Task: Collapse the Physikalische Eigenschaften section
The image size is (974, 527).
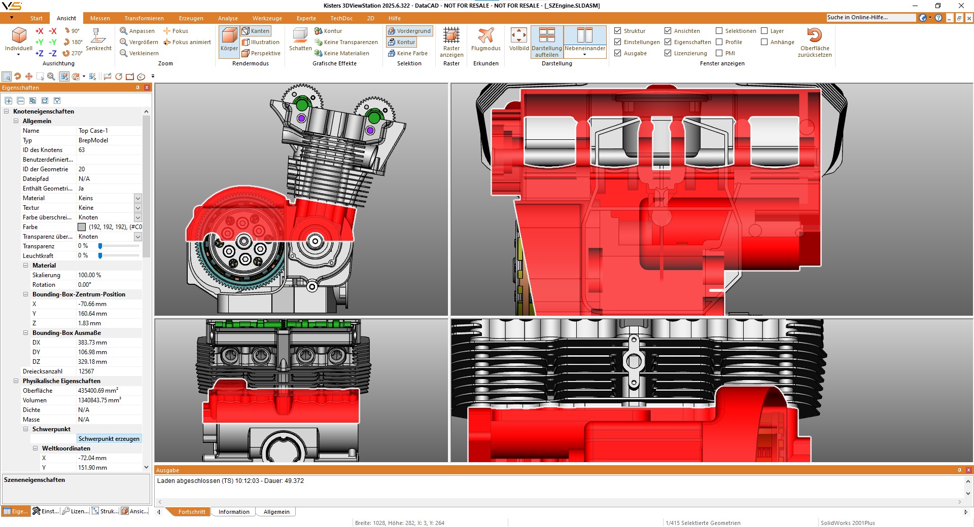Action: pyautogui.click(x=16, y=381)
